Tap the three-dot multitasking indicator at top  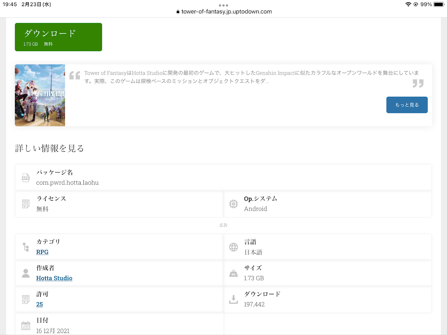coord(224,5)
